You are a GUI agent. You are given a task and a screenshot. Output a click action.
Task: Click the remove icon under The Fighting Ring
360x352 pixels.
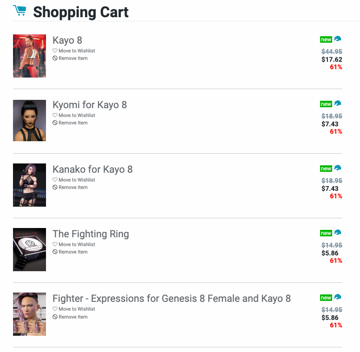tap(55, 252)
